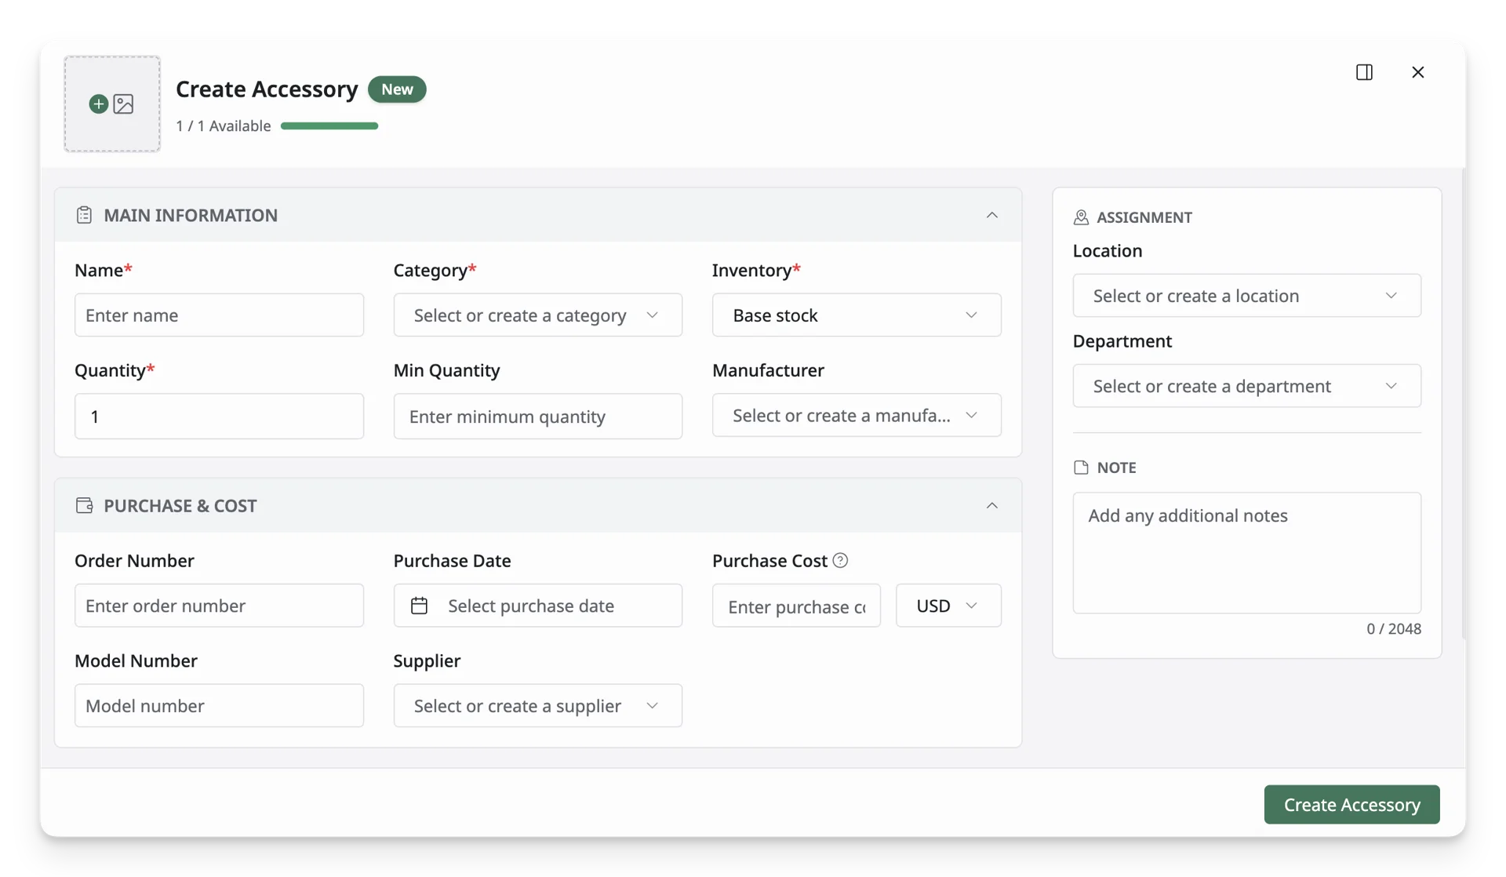Open the Inventory Base stock dropdown
The width and height of the screenshot is (1506, 877).
(x=857, y=315)
